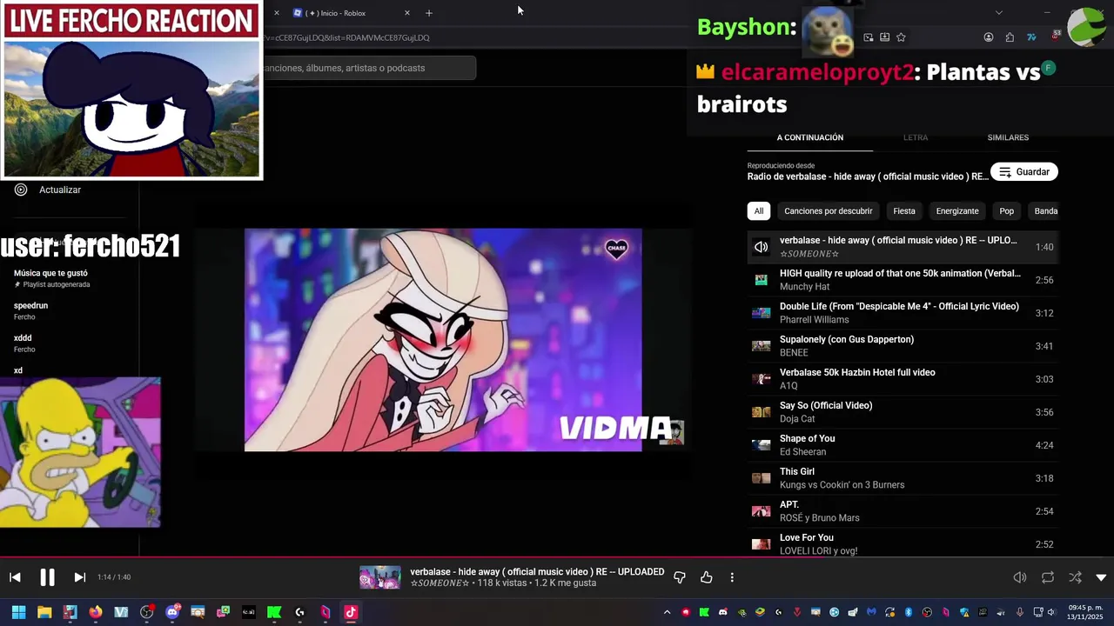This screenshot has height=626, width=1114.
Task: Click the search field for songs and albums
Action: click(x=368, y=68)
